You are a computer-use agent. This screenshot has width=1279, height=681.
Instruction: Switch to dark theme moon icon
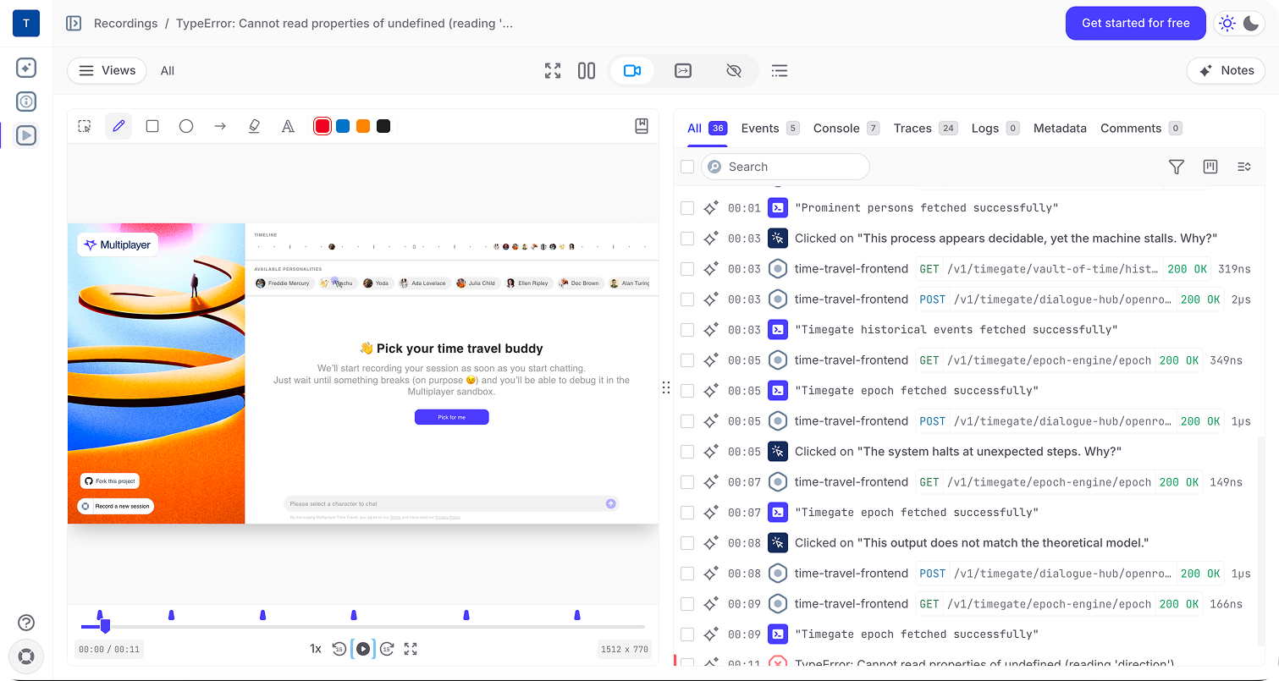coord(1251,24)
